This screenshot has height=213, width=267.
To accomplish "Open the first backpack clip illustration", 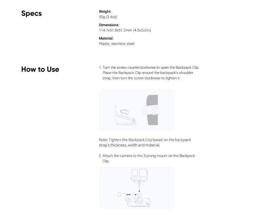I will [x=136, y=110].
